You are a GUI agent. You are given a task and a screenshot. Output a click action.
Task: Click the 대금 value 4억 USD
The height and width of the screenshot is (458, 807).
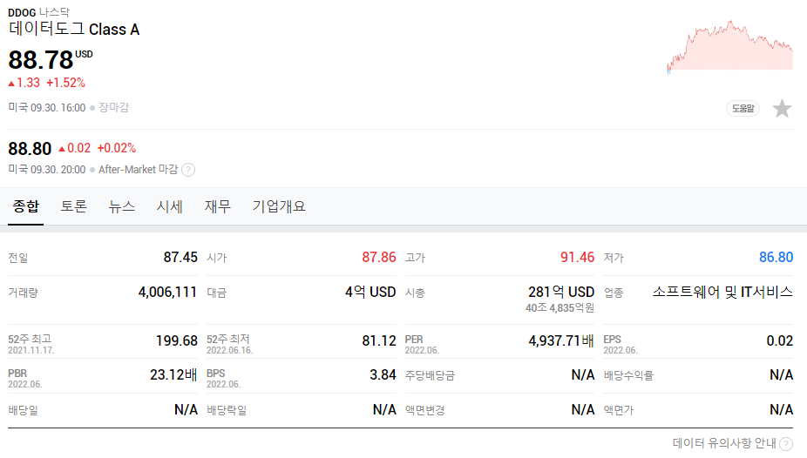tap(370, 292)
